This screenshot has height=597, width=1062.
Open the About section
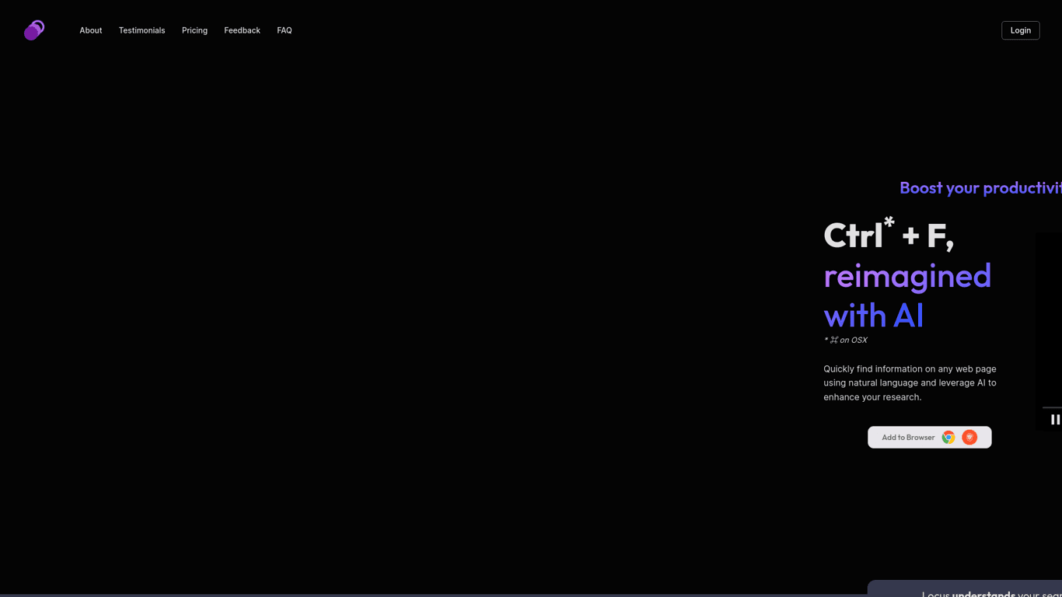(90, 30)
